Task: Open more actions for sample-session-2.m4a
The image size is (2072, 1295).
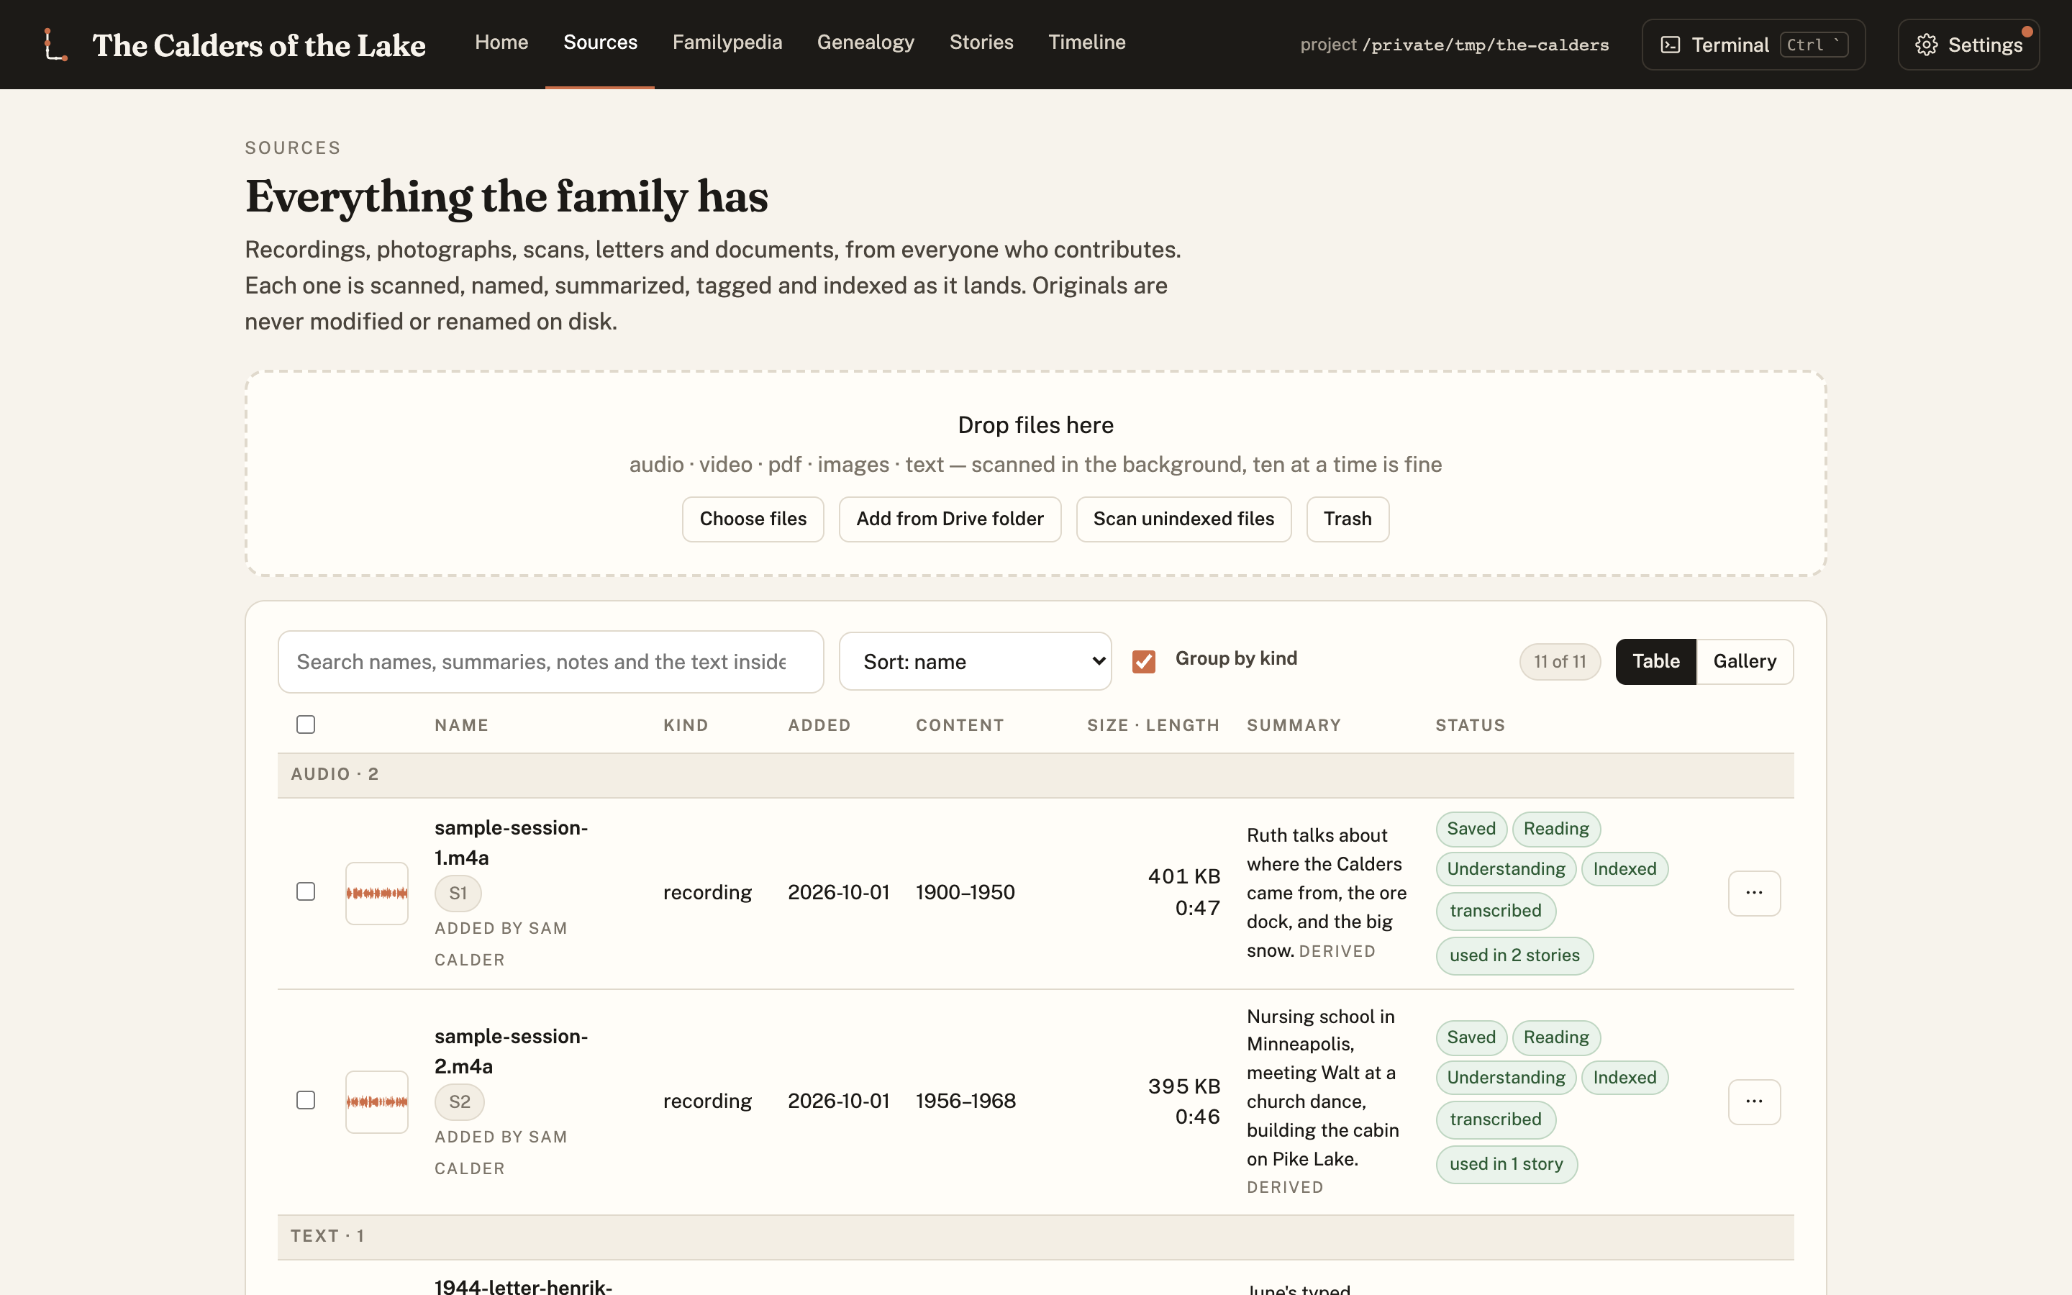Action: [1753, 1101]
